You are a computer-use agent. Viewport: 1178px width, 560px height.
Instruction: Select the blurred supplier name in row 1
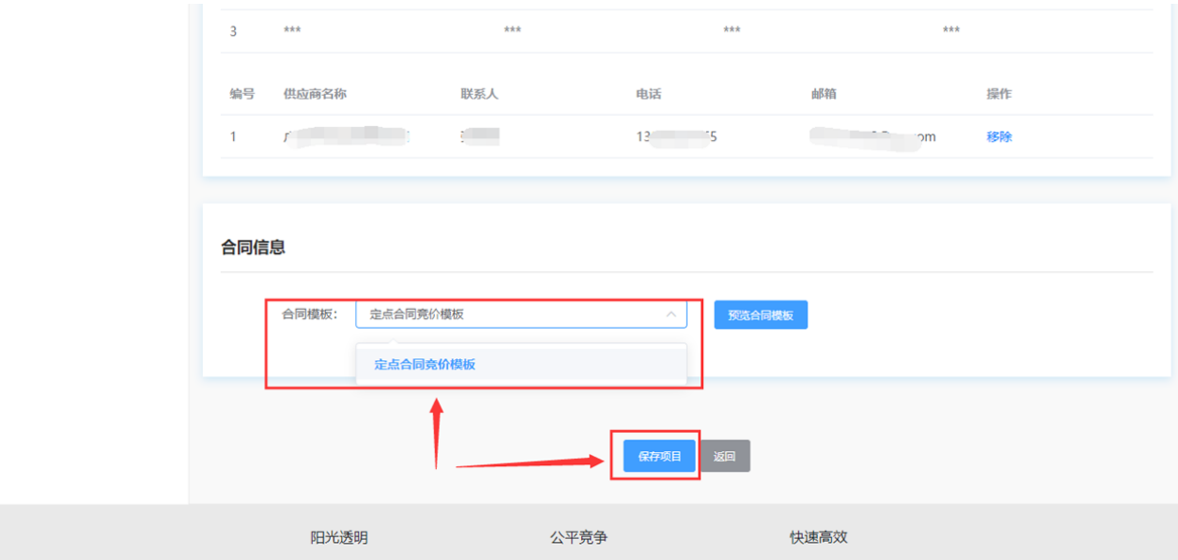(346, 136)
